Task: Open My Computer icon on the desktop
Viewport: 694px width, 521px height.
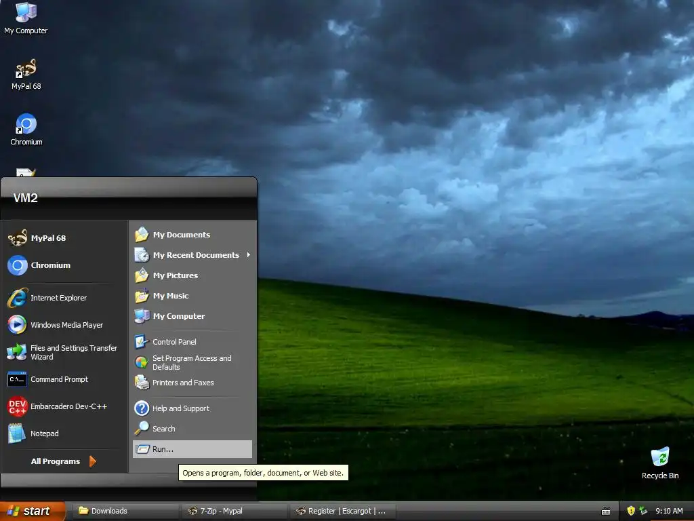Action: [x=26, y=18]
